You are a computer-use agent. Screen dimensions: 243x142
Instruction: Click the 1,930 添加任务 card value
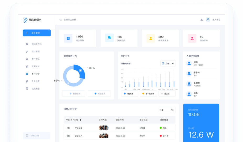[x=79, y=37]
